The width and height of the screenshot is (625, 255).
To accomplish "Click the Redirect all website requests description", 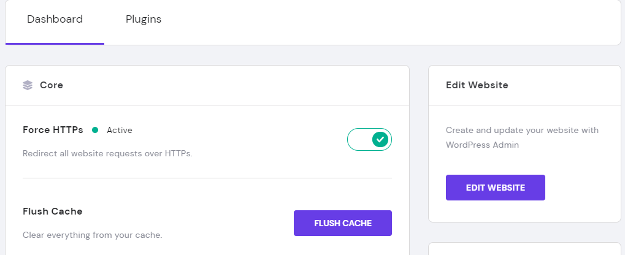I will [107, 153].
